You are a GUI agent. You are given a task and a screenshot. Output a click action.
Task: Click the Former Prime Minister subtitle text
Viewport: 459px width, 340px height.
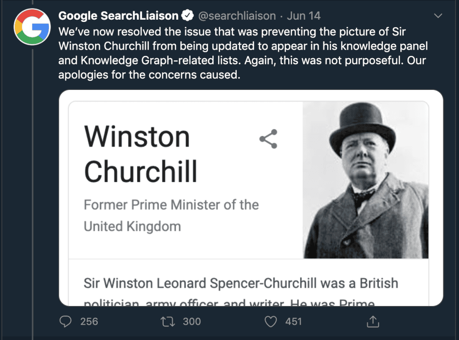171,215
